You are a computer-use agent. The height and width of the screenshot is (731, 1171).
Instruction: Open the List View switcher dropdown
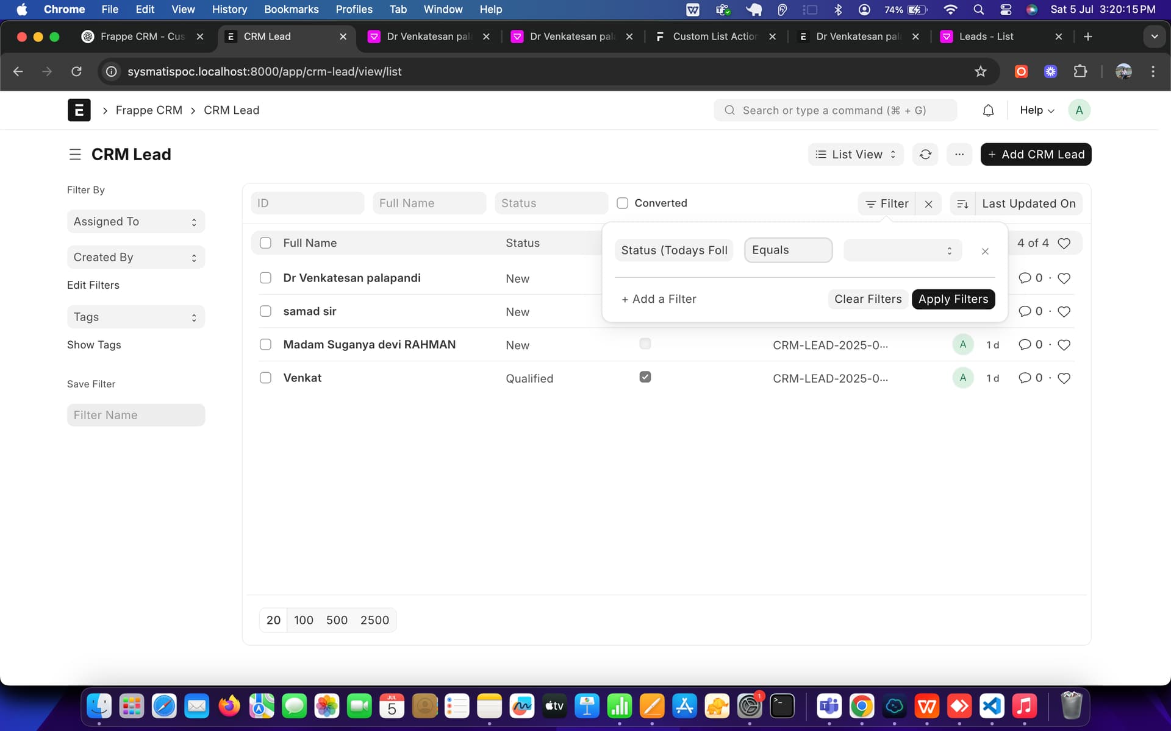856,155
